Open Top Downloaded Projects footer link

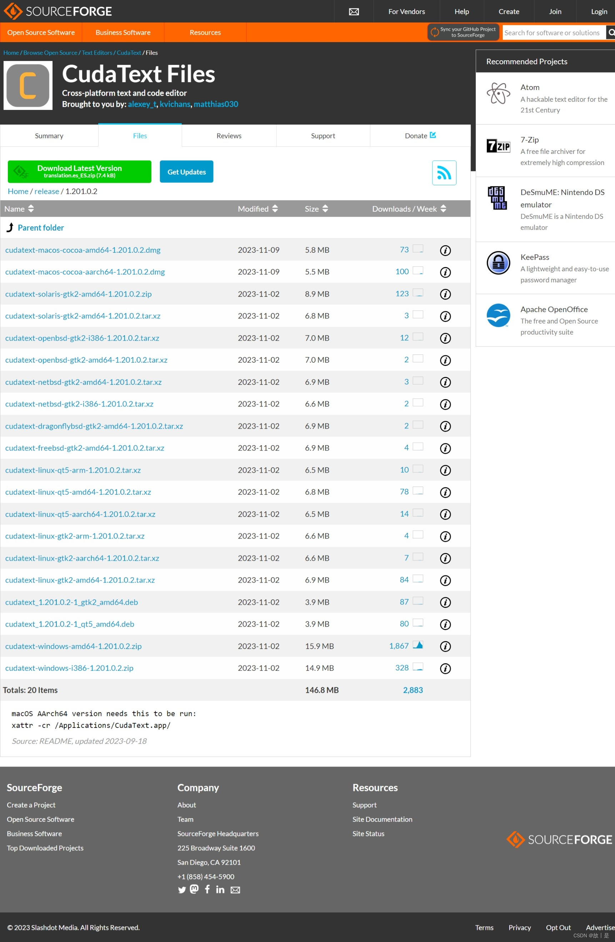click(x=45, y=848)
